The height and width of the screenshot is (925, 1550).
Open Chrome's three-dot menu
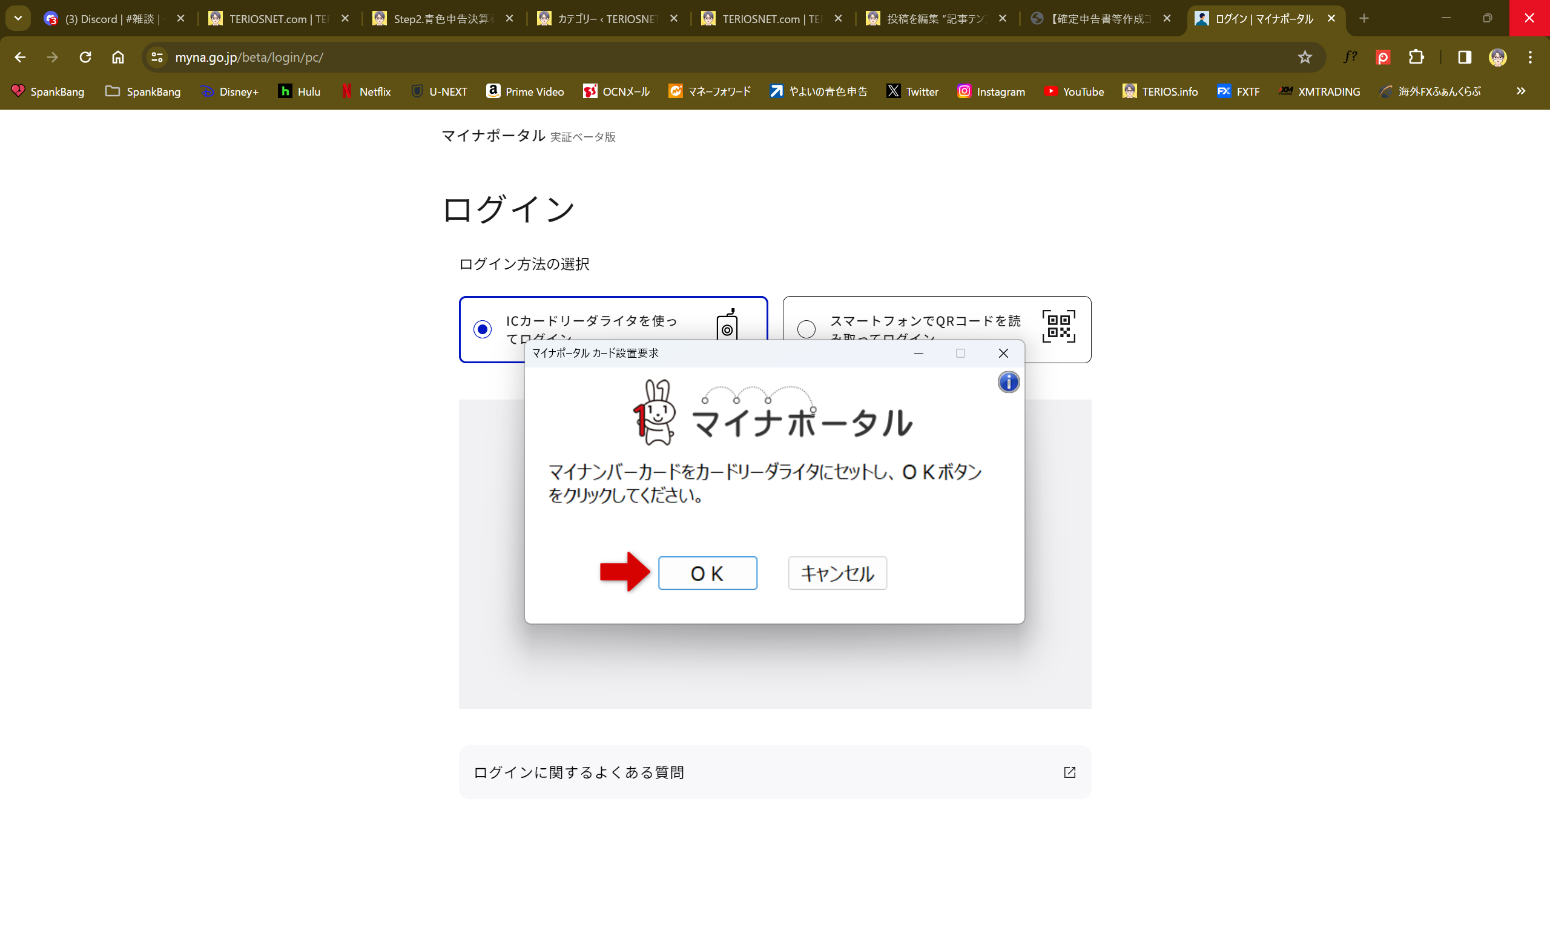tap(1530, 58)
